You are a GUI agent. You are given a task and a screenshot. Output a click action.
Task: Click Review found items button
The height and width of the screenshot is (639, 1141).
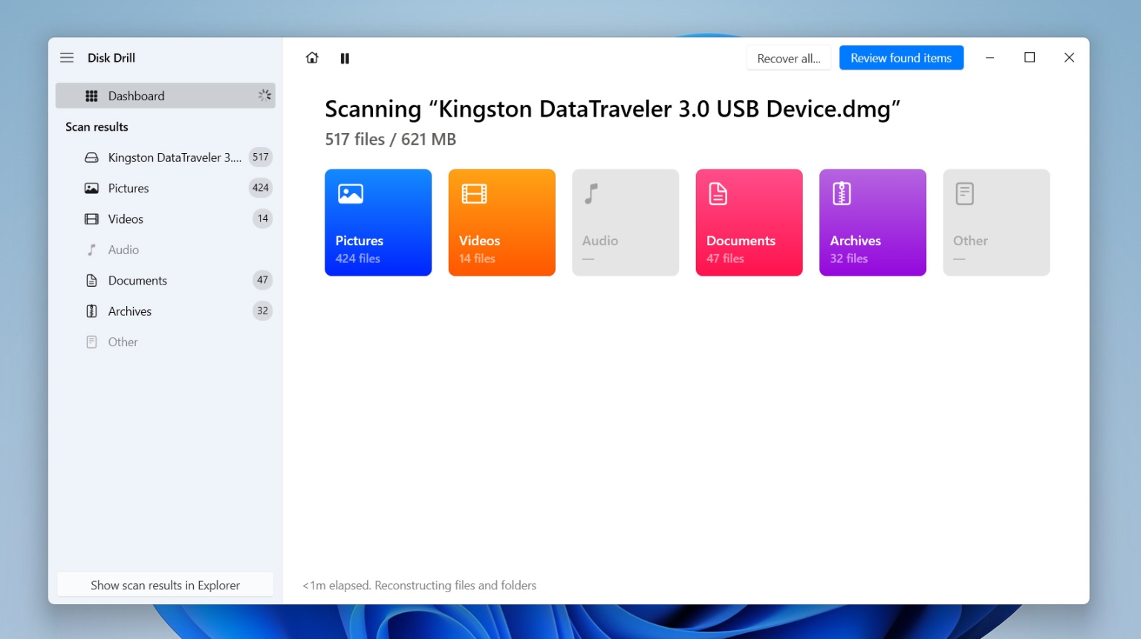click(901, 58)
